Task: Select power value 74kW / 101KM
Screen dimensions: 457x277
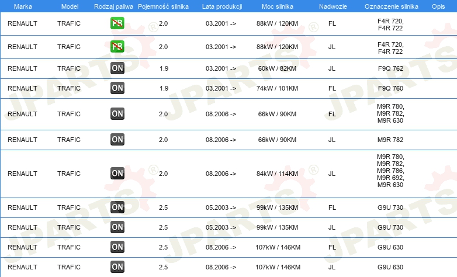Action: coord(277,88)
